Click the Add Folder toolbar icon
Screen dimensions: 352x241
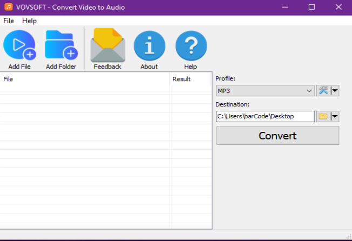click(x=61, y=45)
